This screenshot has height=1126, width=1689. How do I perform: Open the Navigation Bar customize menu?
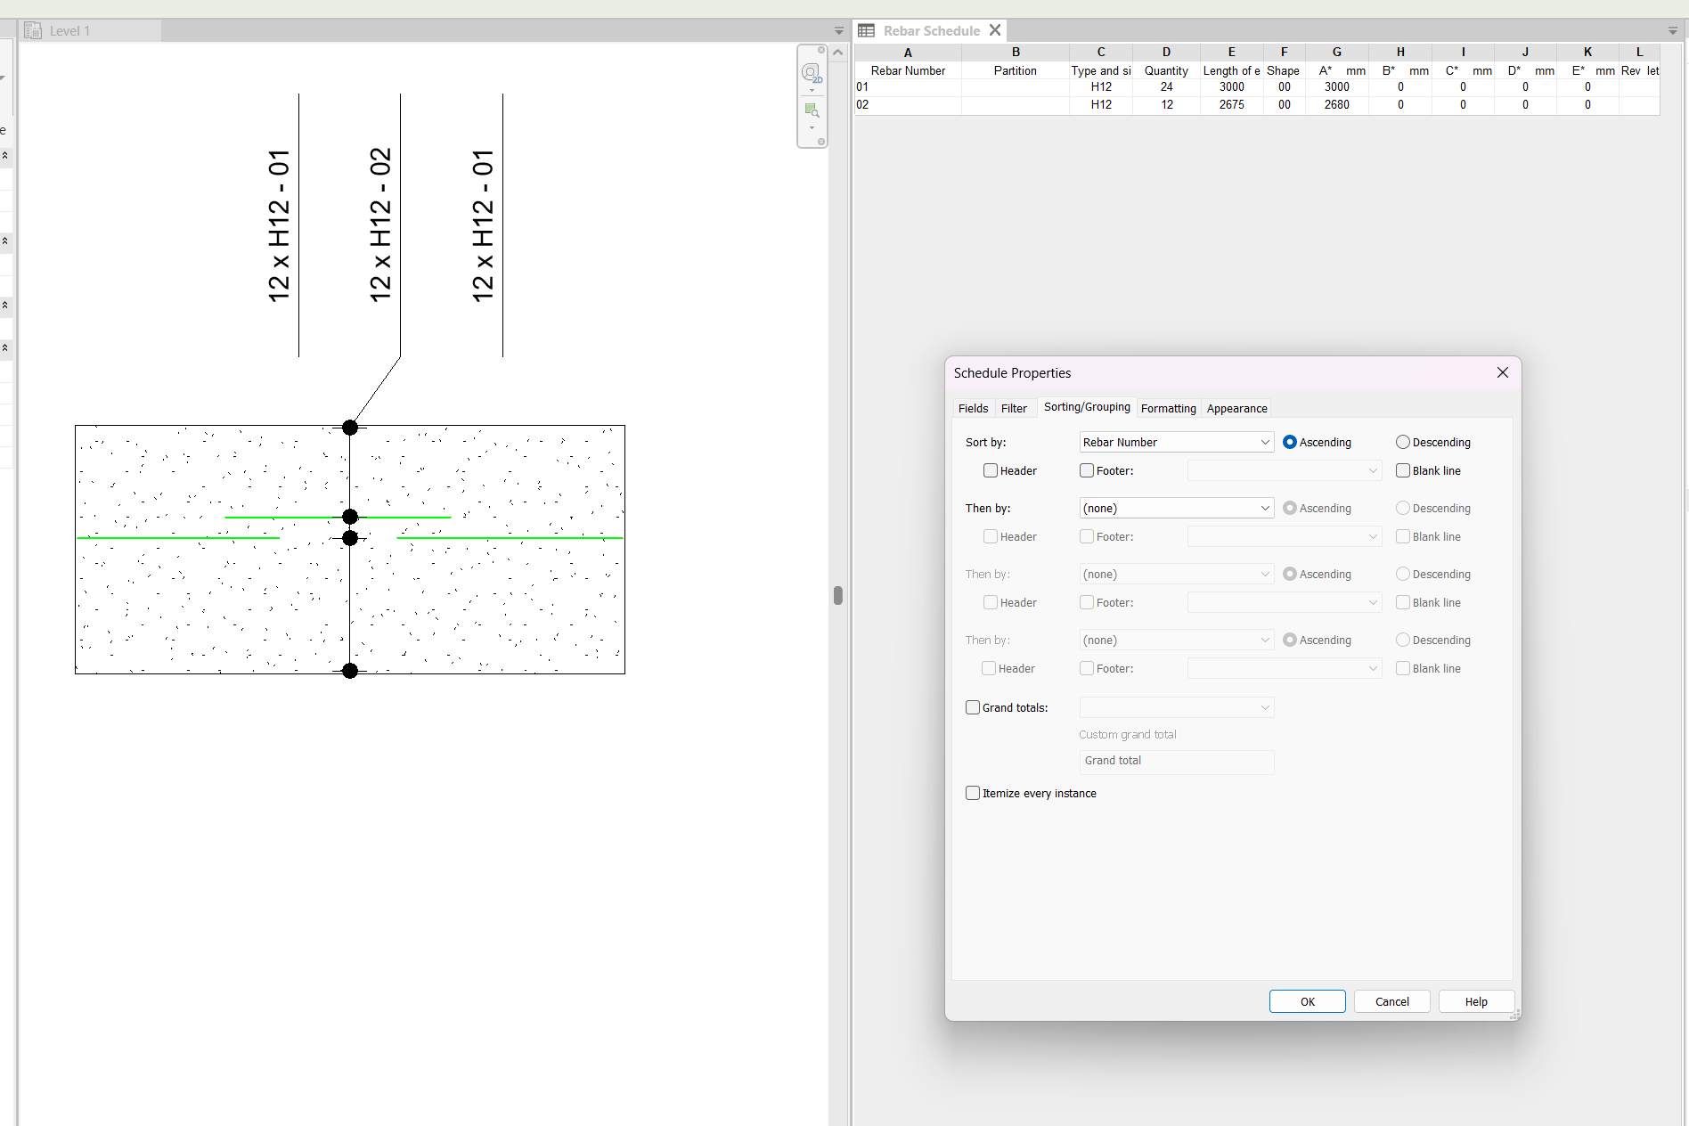coord(821,141)
